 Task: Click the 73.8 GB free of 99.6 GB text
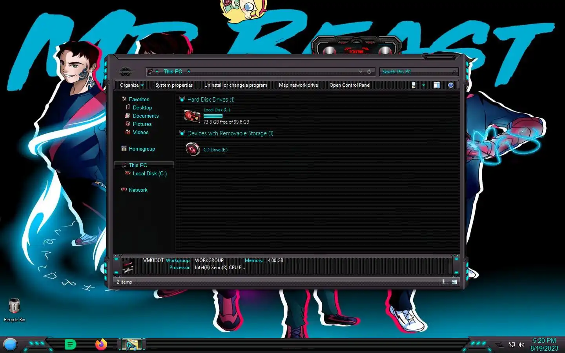click(x=226, y=122)
